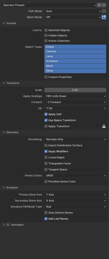Collapse the Include section arrow
The height and width of the screenshot is (259, 109).
point(4,23)
